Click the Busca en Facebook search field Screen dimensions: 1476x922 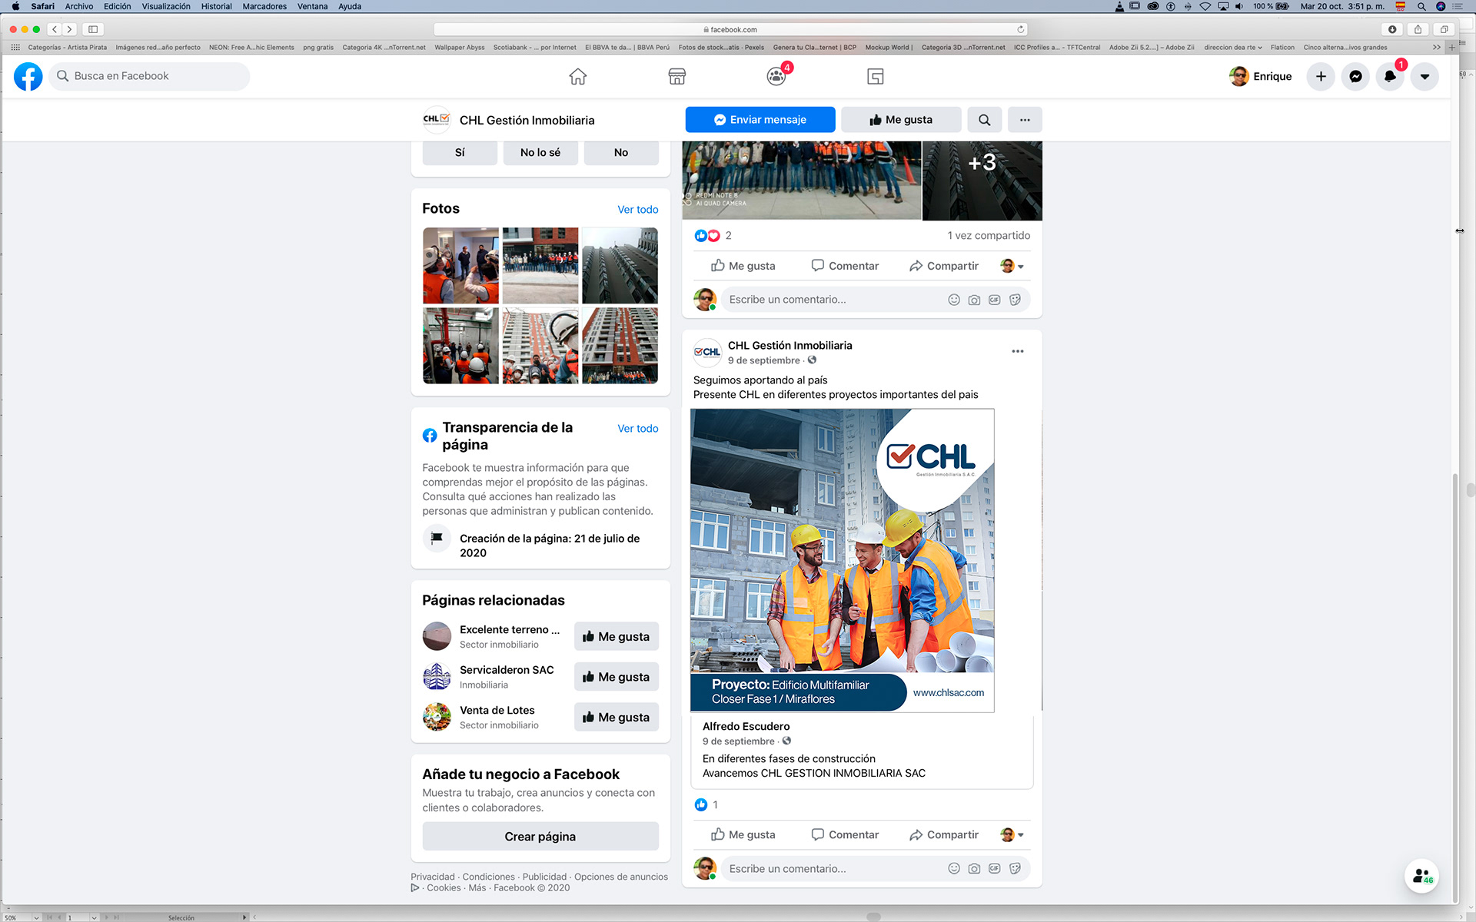tap(149, 76)
